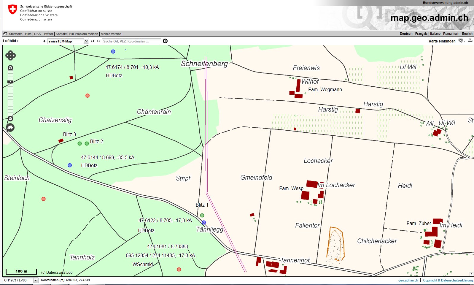Viewport: 474px width, 285px height.
Task: Open the map tools dropdown icon
Action: click(x=461, y=41)
